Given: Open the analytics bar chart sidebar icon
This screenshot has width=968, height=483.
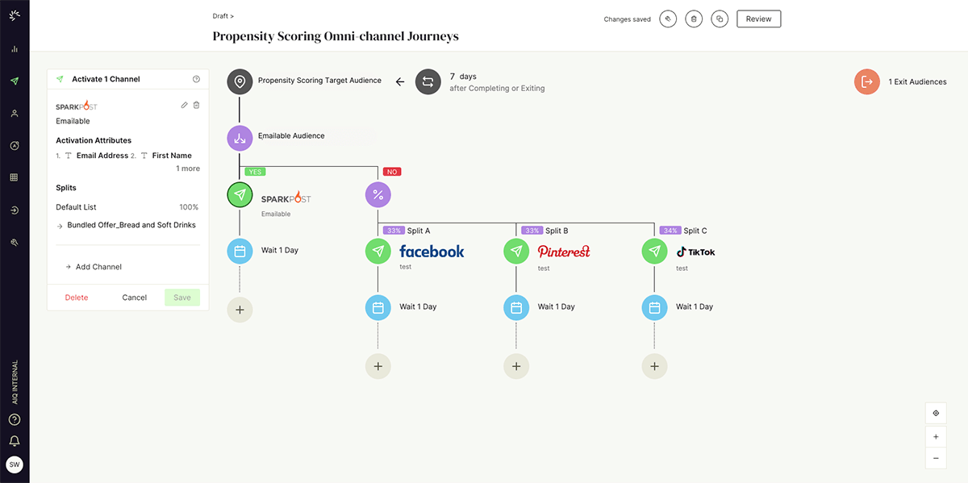Looking at the screenshot, I should 15,49.
